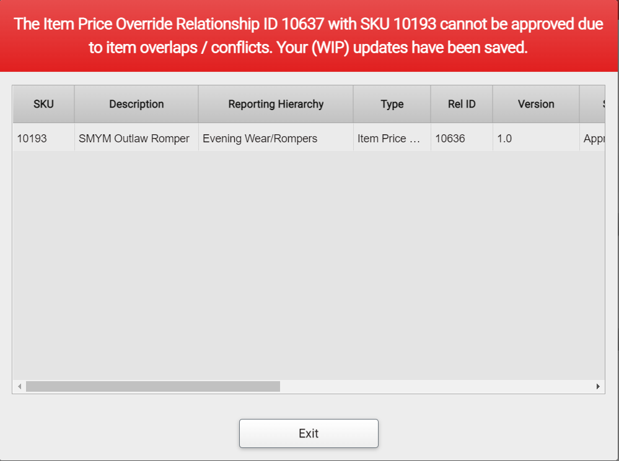Click the horizontal scrollbar left arrow
The image size is (619, 461).
(19, 387)
